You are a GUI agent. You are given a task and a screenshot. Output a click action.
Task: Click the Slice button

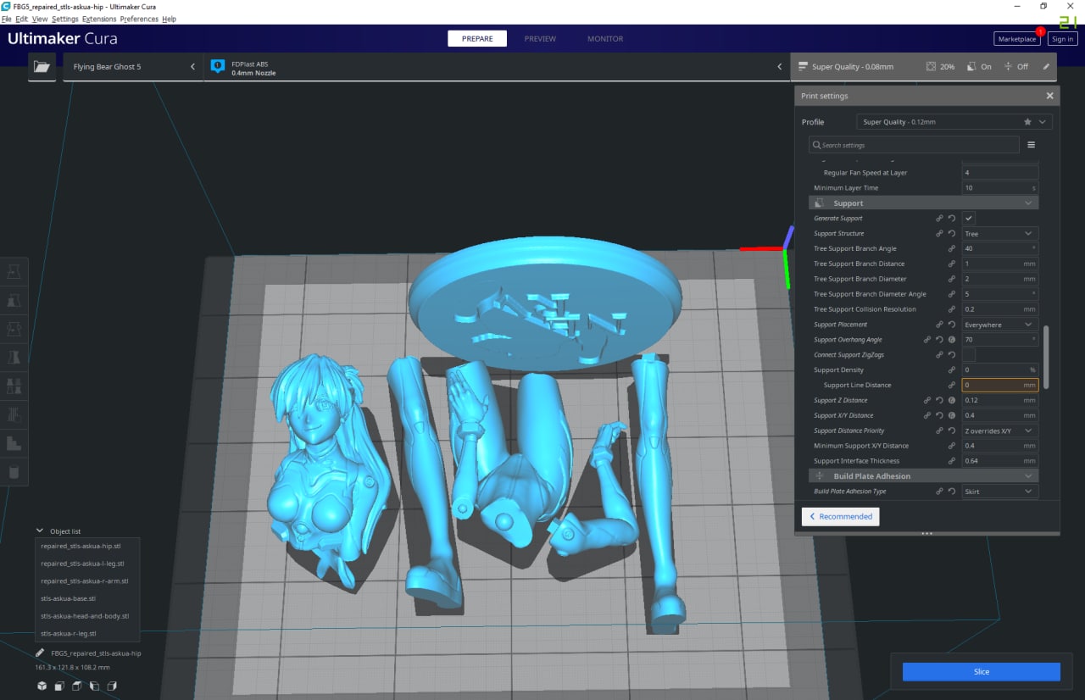pyautogui.click(x=981, y=672)
